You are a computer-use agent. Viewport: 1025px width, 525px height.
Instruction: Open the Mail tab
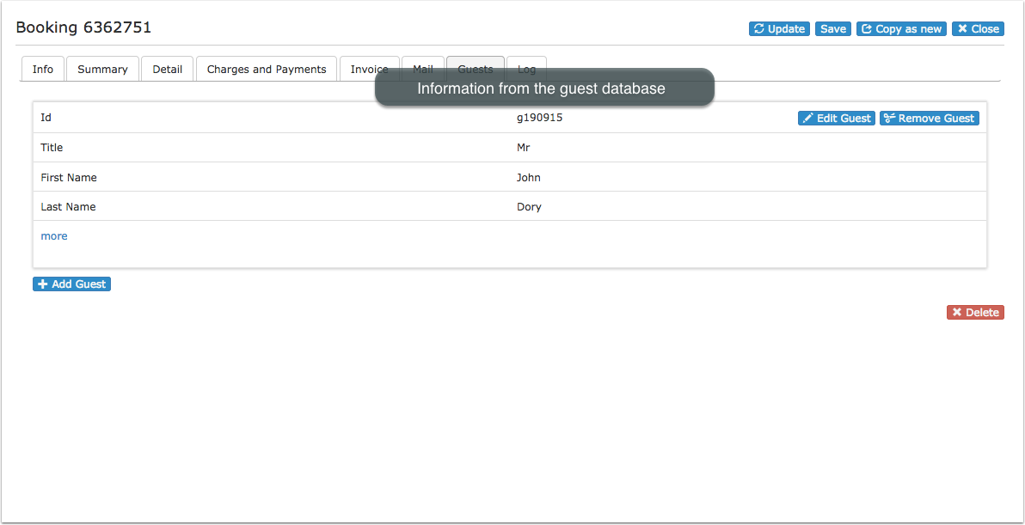point(423,70)
